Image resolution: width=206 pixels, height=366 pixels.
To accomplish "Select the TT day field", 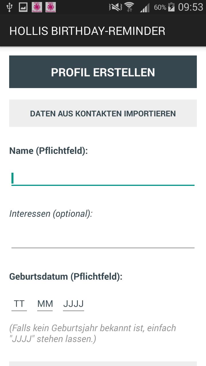I will point(19,304).
